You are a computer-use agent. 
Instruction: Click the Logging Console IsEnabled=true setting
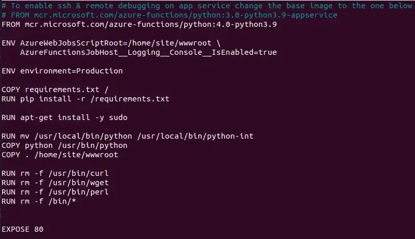click(148, 52)
